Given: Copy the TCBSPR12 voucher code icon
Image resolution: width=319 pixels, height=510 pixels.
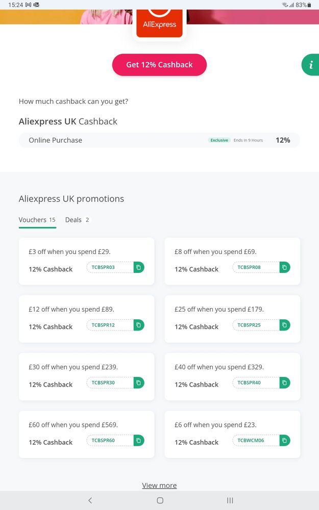Looking at the screenshot, I should [x=139, y=325].
